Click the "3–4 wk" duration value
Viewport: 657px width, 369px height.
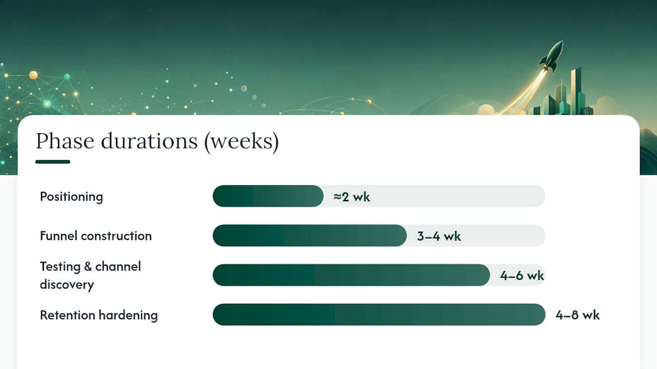pyautogui.click(x=439, y=236)
